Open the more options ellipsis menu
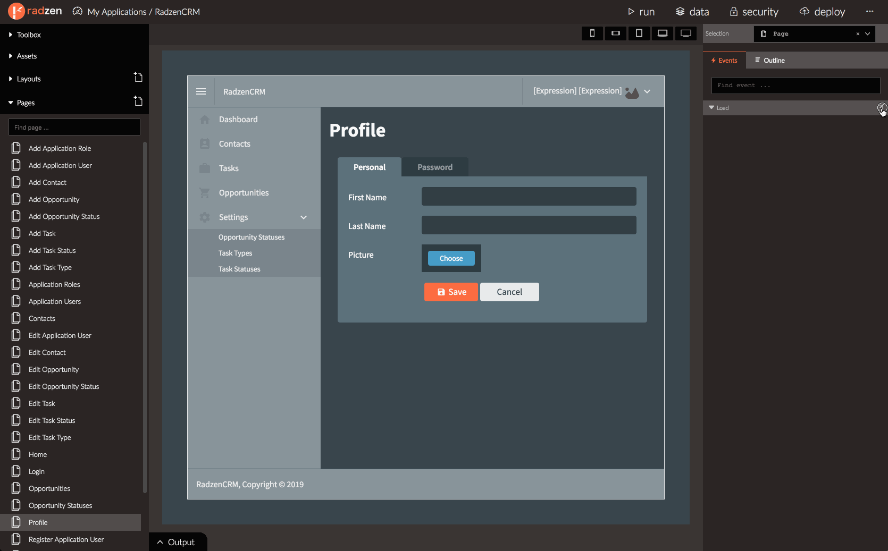888x551 pixels. pos(870,12)
